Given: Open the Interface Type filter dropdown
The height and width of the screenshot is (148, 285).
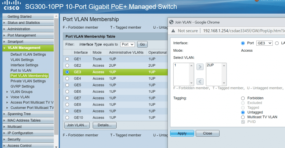Looking at the screenshot, I should tap(127, 44).
